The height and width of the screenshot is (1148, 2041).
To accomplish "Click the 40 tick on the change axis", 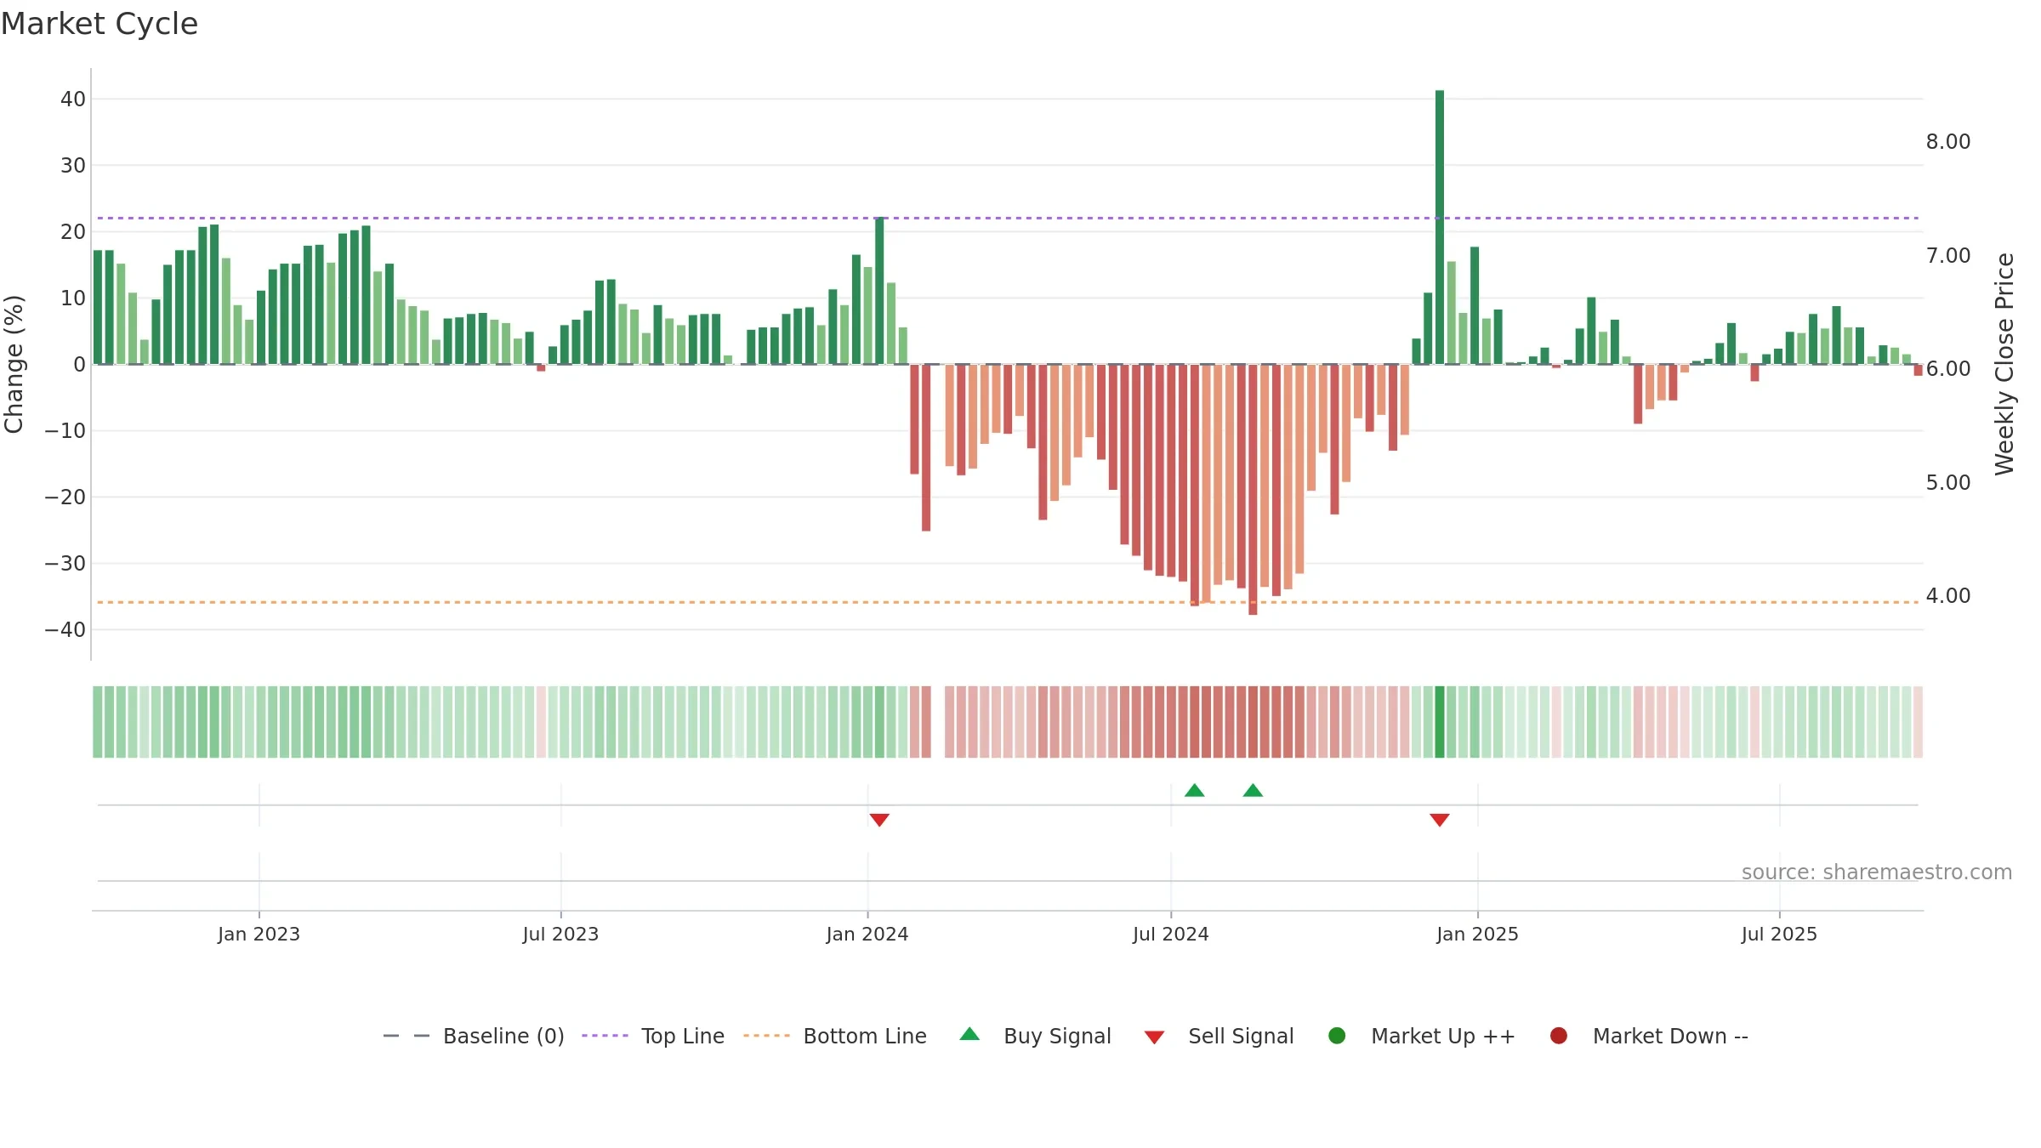I will point(73,99).
